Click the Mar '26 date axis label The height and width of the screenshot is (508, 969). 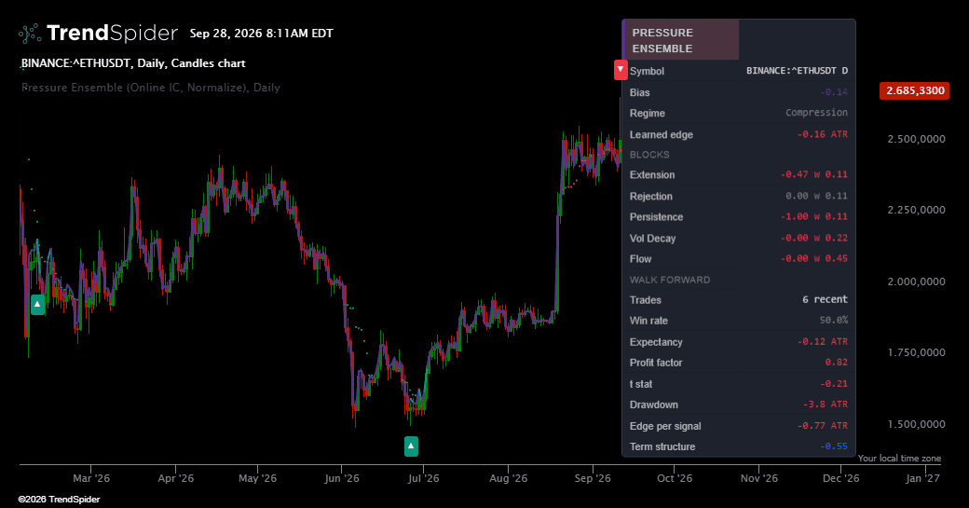tap(91, 478)
